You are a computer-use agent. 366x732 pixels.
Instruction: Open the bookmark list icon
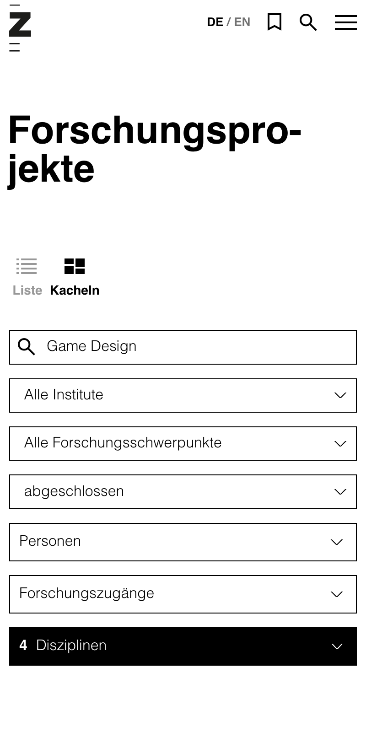click(x=274, y=22)
